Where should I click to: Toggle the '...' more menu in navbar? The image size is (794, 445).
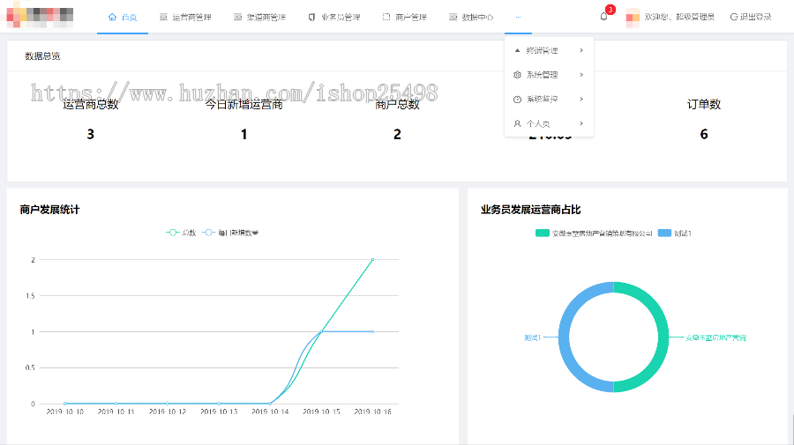[x=518, y=18]
